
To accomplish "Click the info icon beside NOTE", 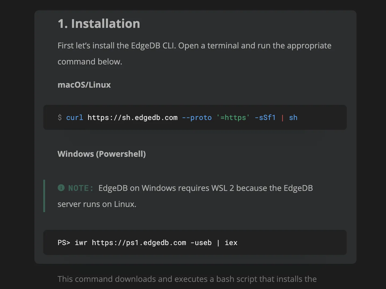I will pos(61,188).
